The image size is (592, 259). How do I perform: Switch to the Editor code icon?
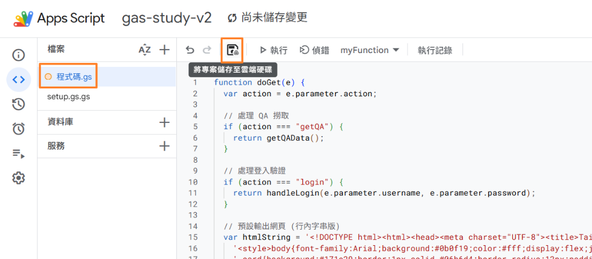pyautogui.click(x=18, y=80)
